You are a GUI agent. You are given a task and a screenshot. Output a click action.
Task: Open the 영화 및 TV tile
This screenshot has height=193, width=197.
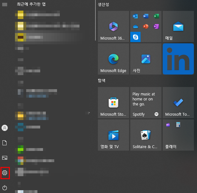[113, 135]
